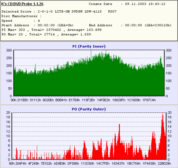The width and height of the screenshot is (178, 168).
Task: Click the PO chart x-axis label 1F4438h
Action: pos(149,163)
